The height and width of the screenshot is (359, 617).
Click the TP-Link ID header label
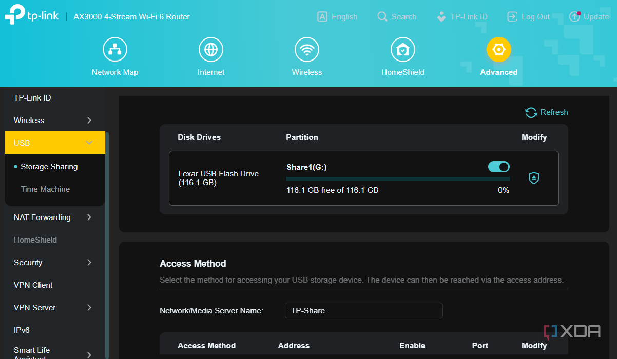(469, 17)
